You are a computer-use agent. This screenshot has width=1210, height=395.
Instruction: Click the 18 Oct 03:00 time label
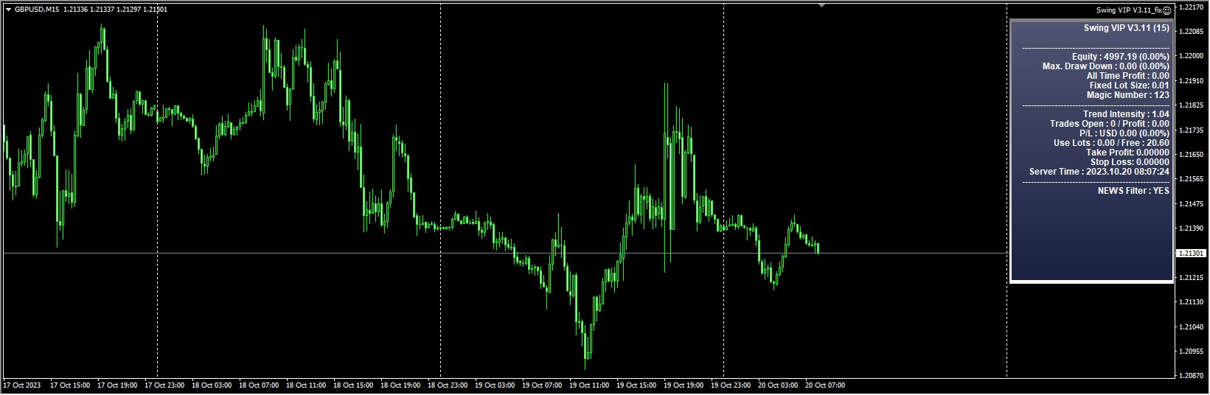(212, 385)
